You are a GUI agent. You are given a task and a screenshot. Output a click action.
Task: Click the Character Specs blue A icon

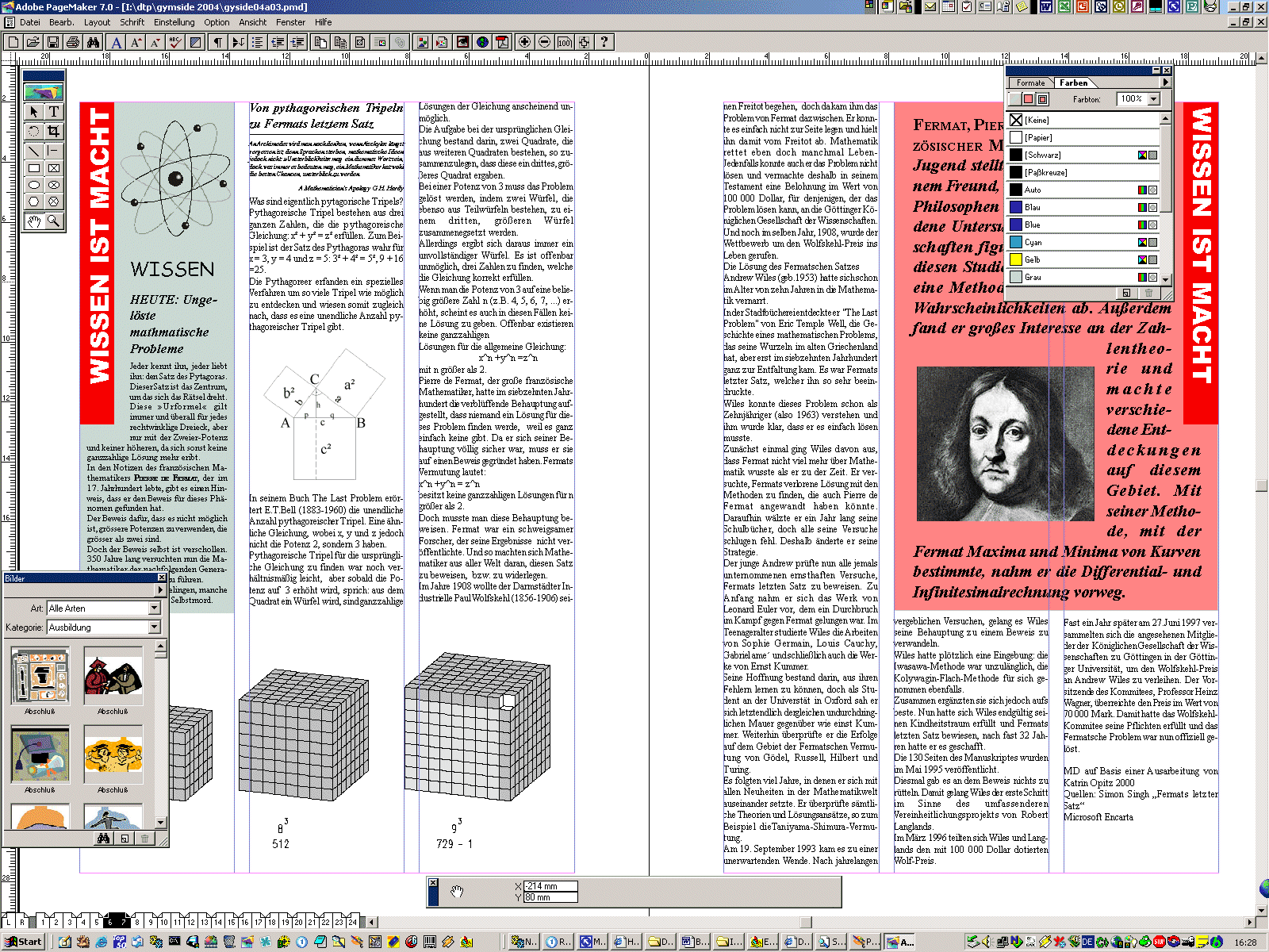[117, 42]
